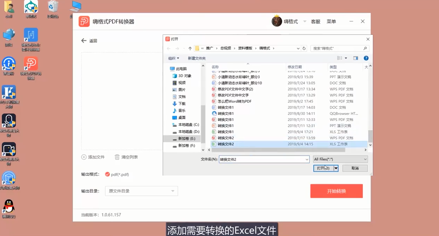Select 下载 in navigation pane

(179, 104)
